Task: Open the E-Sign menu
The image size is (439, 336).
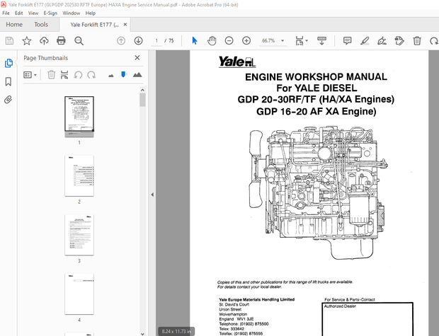Action: (50, 13)
